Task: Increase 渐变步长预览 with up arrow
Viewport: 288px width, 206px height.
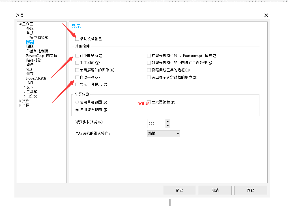Action: (167, 121)
